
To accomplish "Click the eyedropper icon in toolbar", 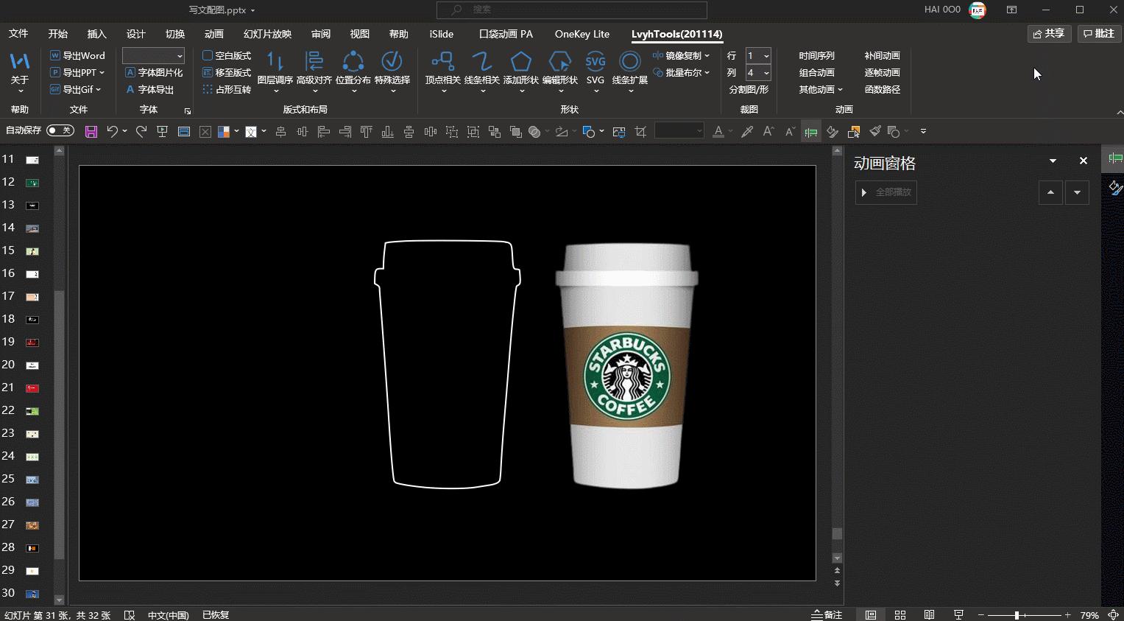I will tap(747, 132).
